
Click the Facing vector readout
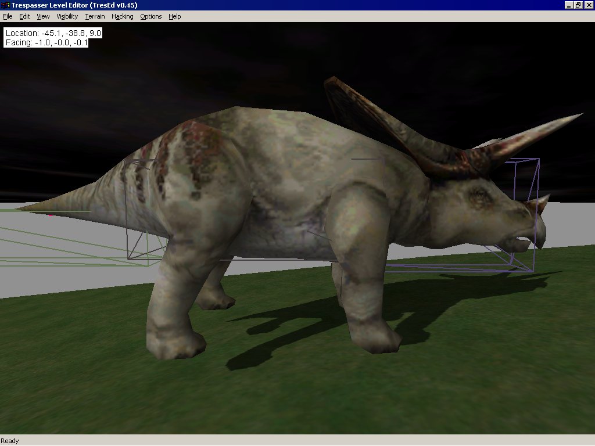[46, 42]
